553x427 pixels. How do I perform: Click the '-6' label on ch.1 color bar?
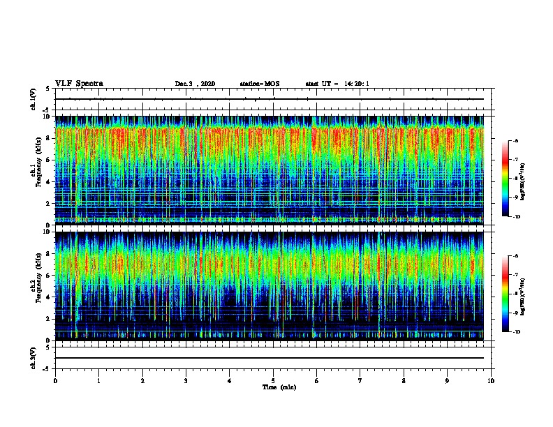click(x=515, y=140)
